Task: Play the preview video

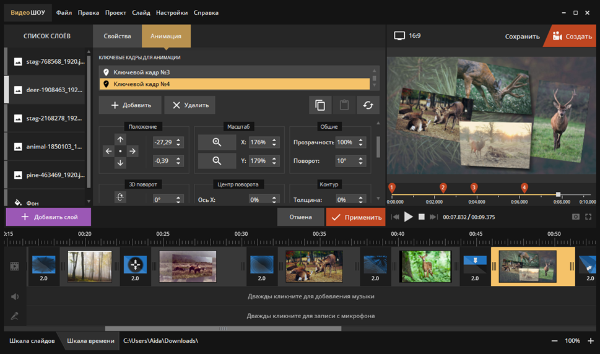Action: pyautogui.click(x=408, y=217)
